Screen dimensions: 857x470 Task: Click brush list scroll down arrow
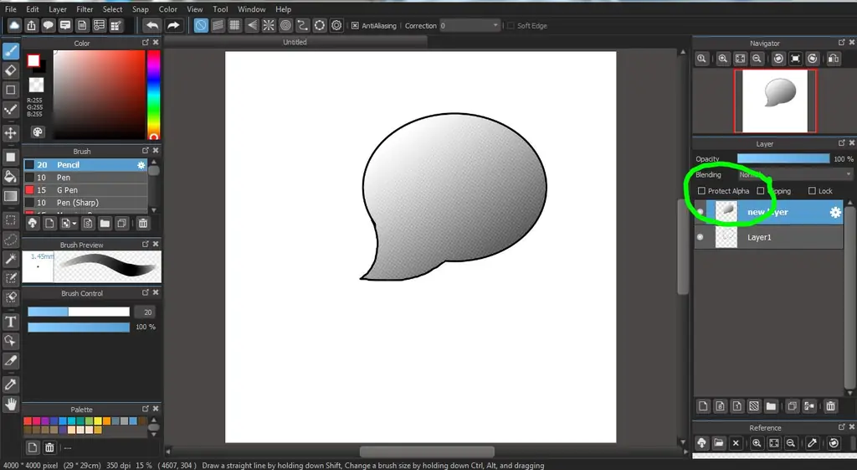(154, 210)
